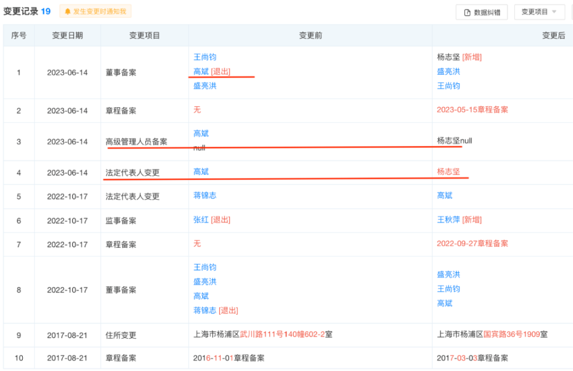Click the 数据纠错 correction button
The image size is (573, 371).
pos(482,12)
